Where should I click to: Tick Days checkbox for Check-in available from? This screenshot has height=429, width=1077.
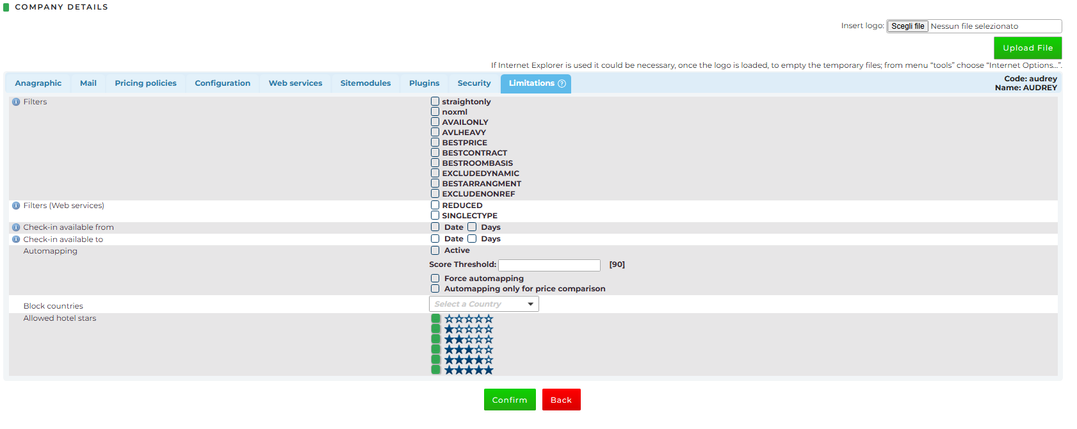(x=472, y=227)
